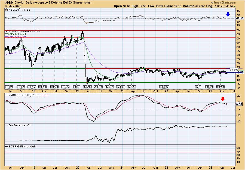245x170 pixels.
Task: Click the 0.04 value box
Action: click(198, 87)
